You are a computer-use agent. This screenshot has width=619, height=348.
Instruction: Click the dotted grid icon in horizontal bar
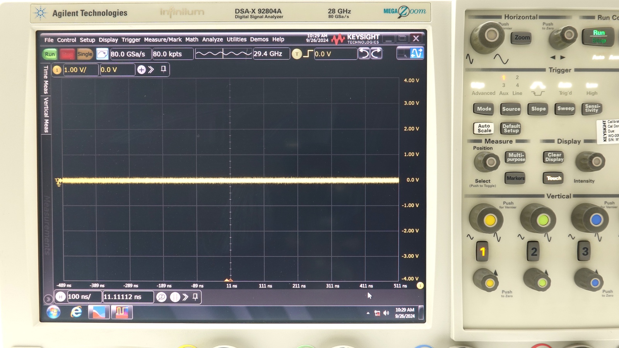[175, 297]
